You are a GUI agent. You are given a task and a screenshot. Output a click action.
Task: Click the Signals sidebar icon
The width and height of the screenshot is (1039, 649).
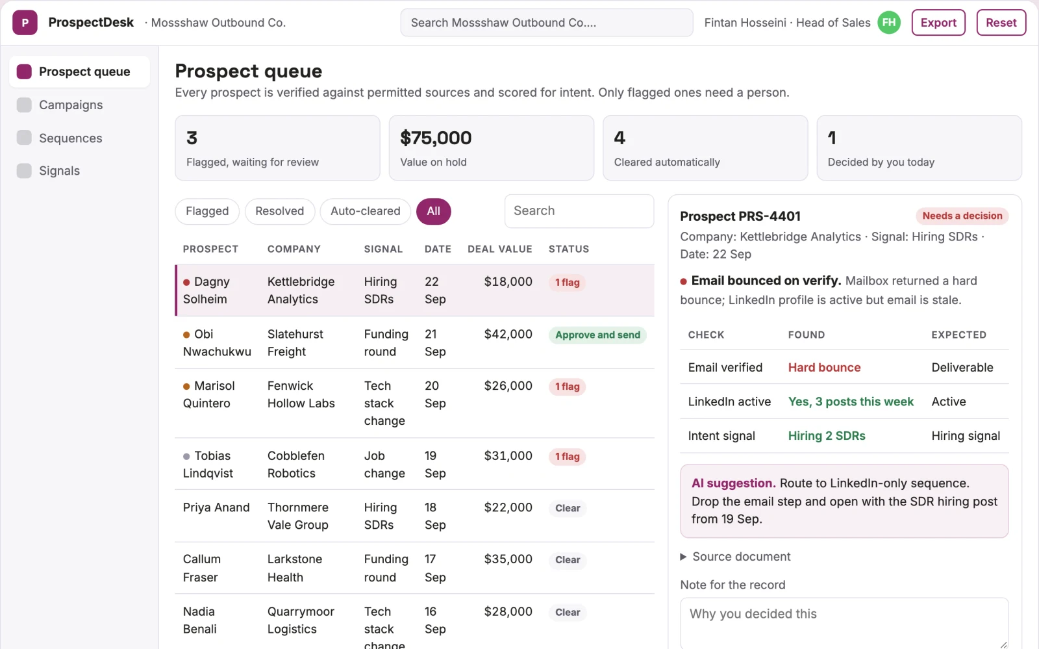[x=24, y=171]
